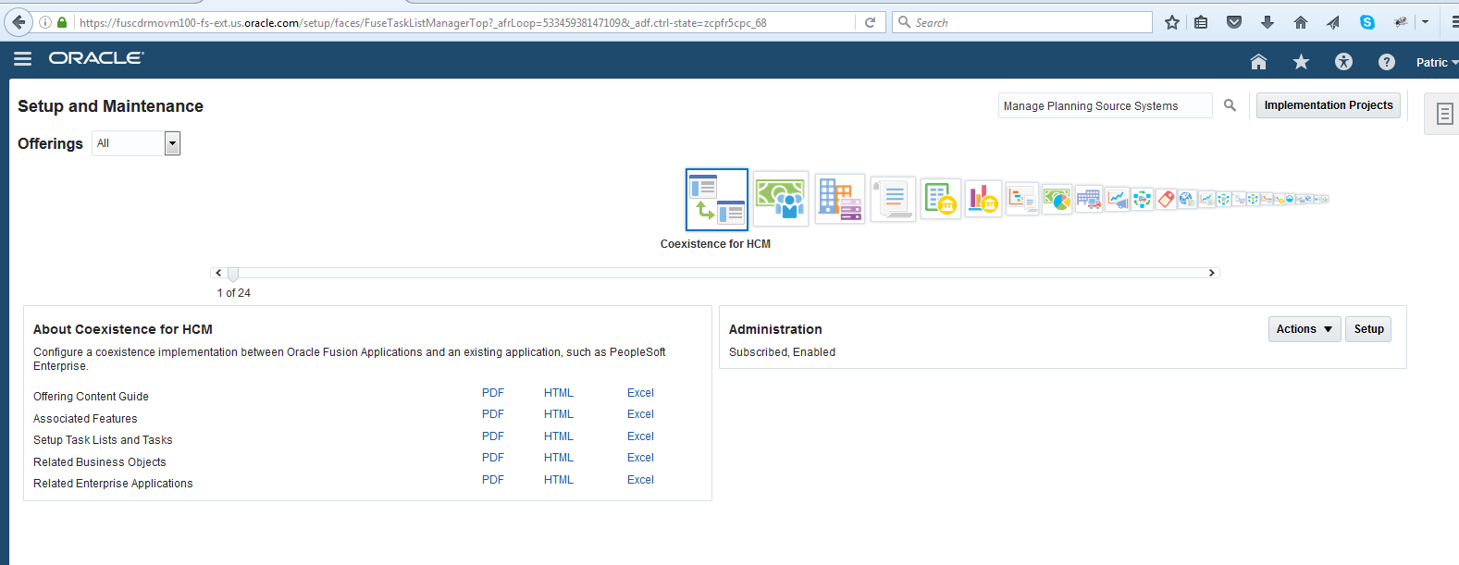Select the red price tag offering icon
This screenshot has height=565, width=1459.
pyautogui.click(x=1166, y=199)
